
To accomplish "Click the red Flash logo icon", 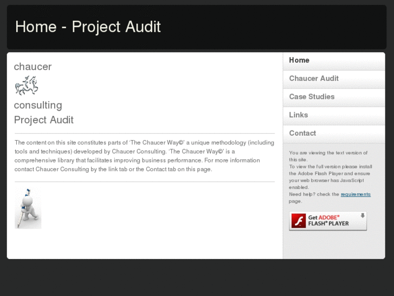I will [299, 221].
